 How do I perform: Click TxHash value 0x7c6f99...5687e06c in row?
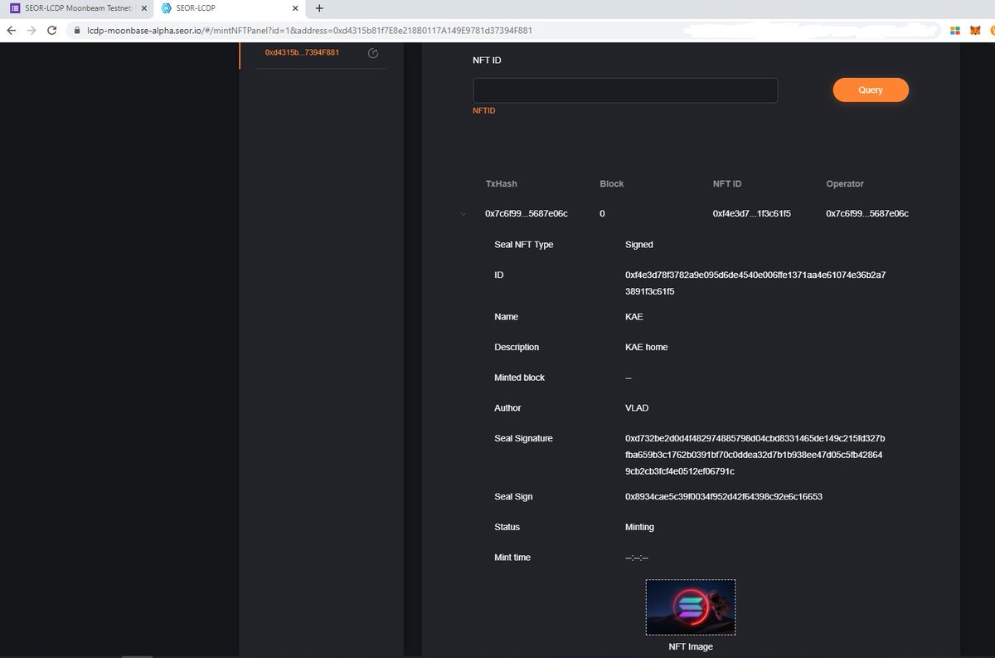tap(527, 214)
